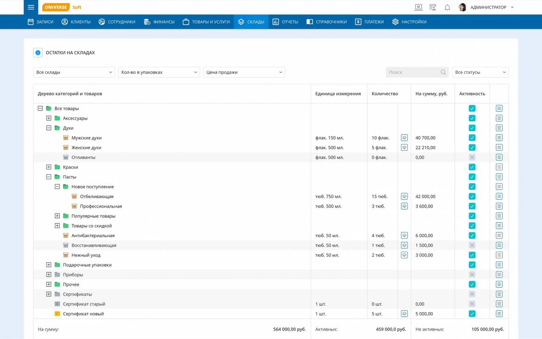Toggle activity checkbox for Мужские духи
The width and height of the screenshot is (542, 339).
472,138
